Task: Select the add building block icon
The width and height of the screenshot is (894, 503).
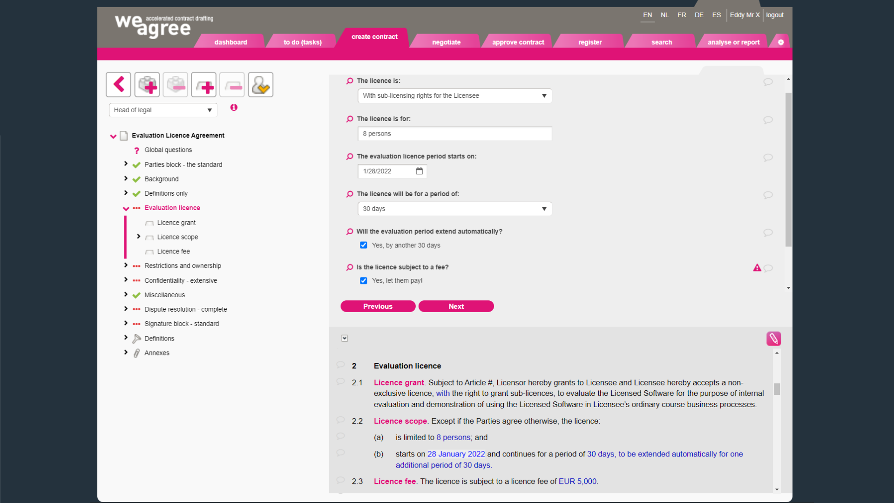Action: coord(147,84)
